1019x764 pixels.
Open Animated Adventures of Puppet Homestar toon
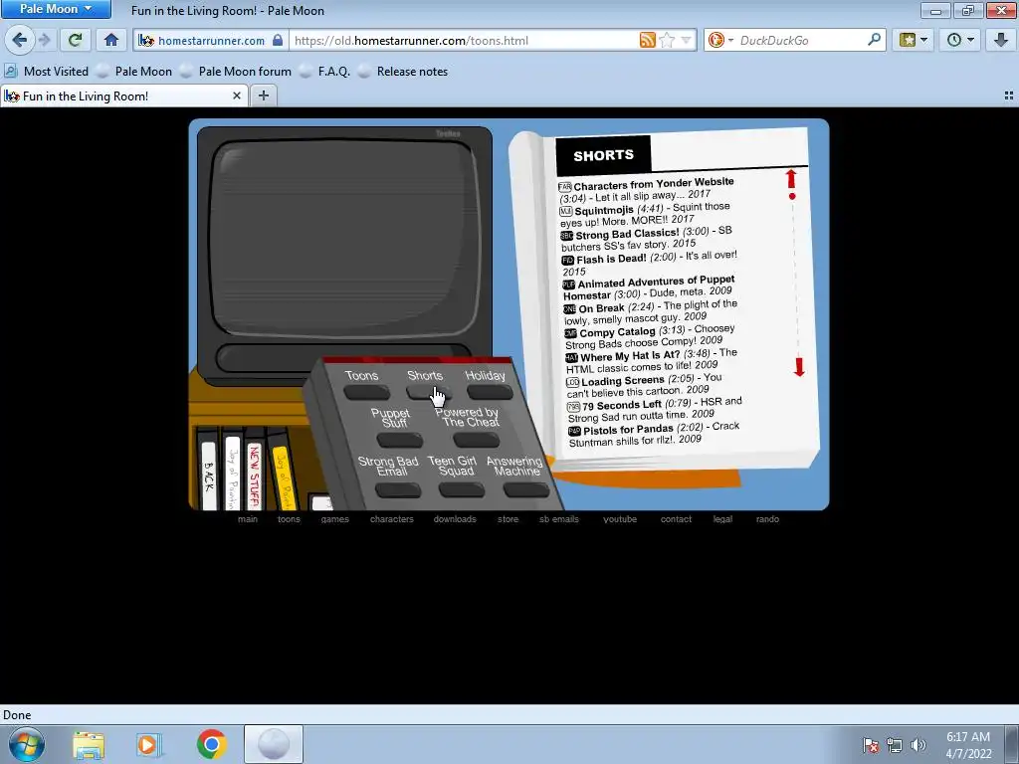(649, 288)
